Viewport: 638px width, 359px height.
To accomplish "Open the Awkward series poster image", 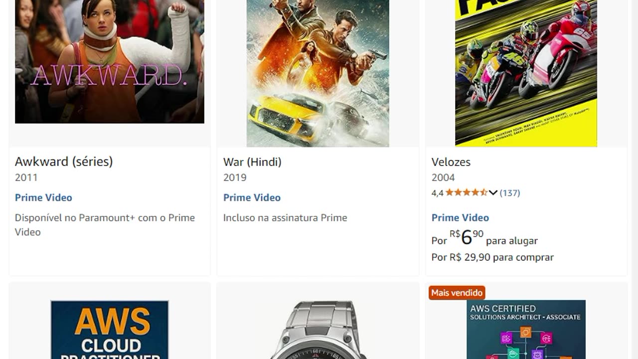I will 110,61.
